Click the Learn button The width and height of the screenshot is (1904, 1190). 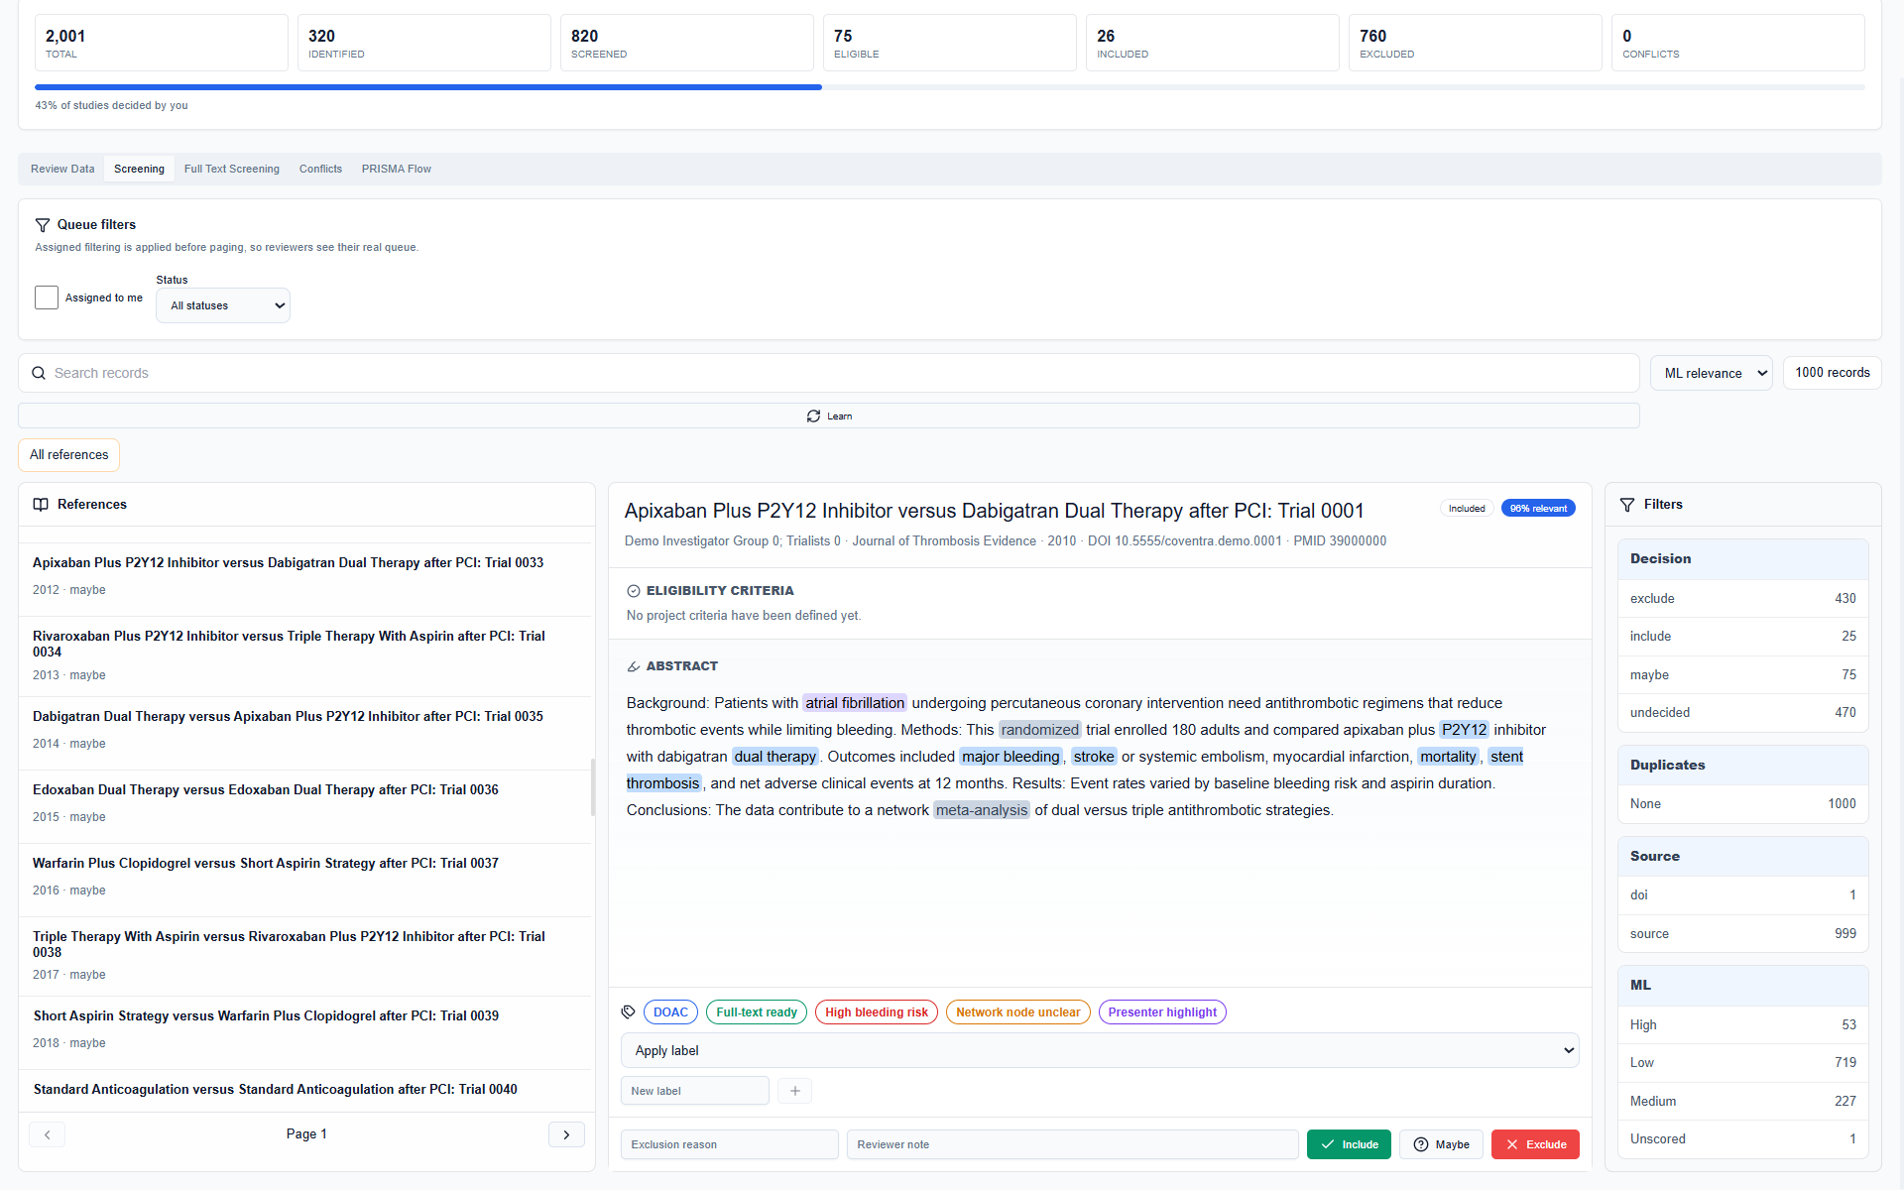click(x=829, y=416)
